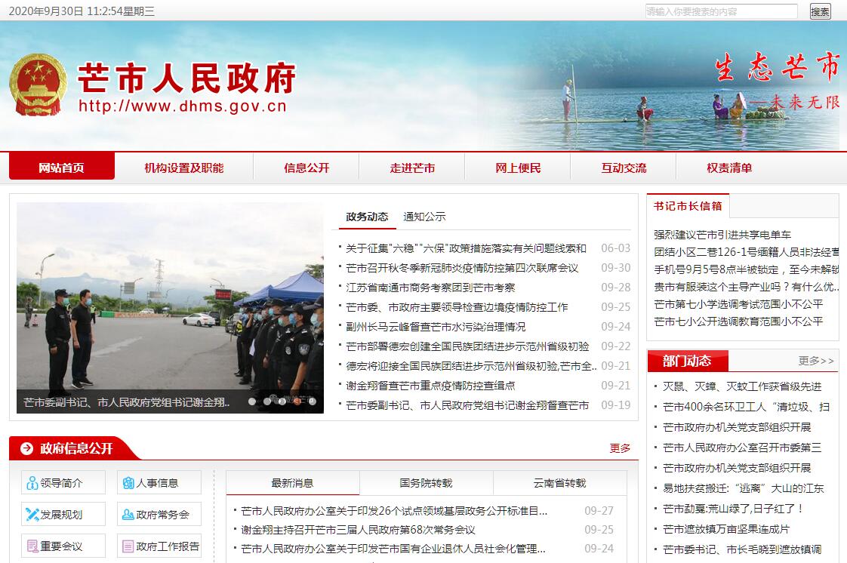Click the national emblem logo

[38, 85]
